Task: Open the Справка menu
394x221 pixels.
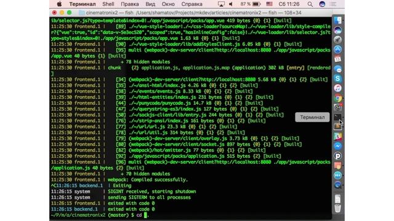Action: coord(191,4)
